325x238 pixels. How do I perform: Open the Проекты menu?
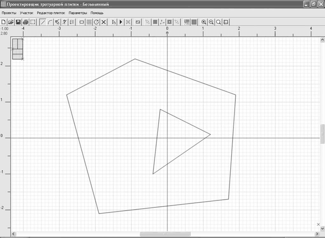9,13
